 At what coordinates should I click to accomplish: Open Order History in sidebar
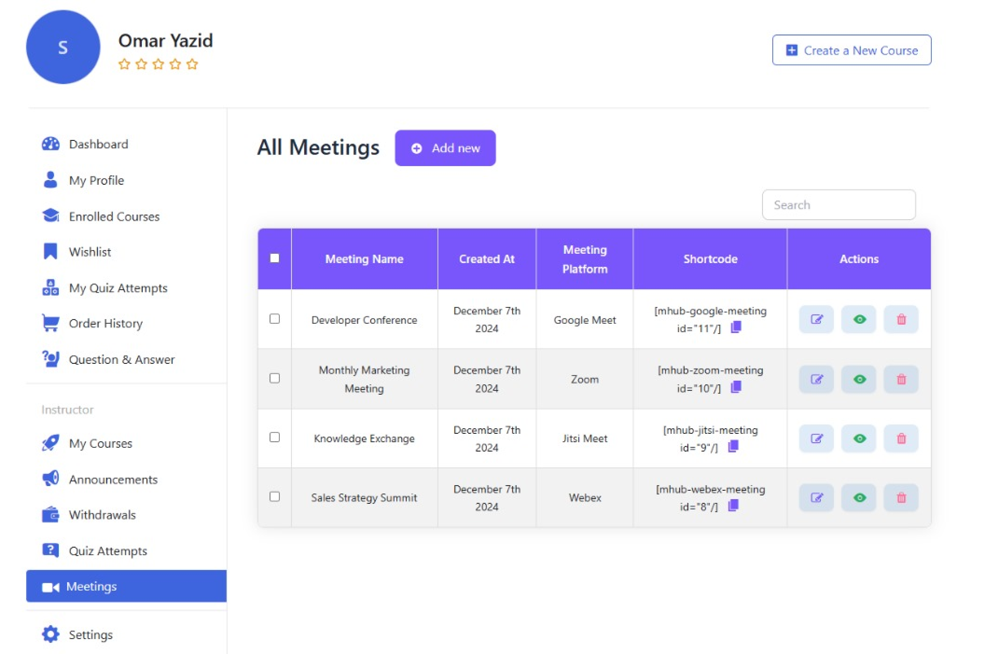[92, 323]
